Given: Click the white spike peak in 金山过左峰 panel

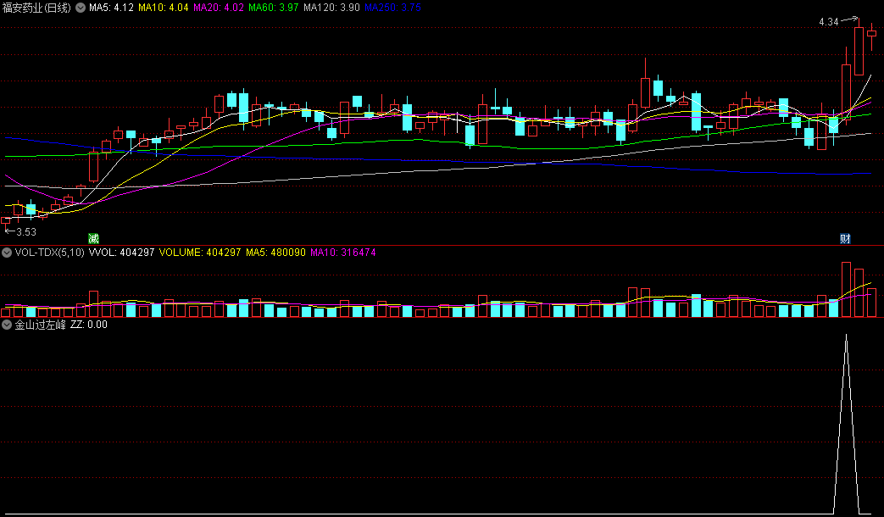Looking at the screenshot, I should (846, 336).
